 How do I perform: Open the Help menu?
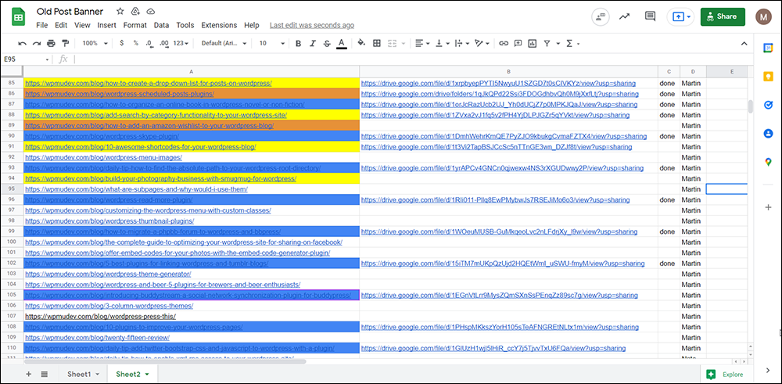(x=252, y=25)
